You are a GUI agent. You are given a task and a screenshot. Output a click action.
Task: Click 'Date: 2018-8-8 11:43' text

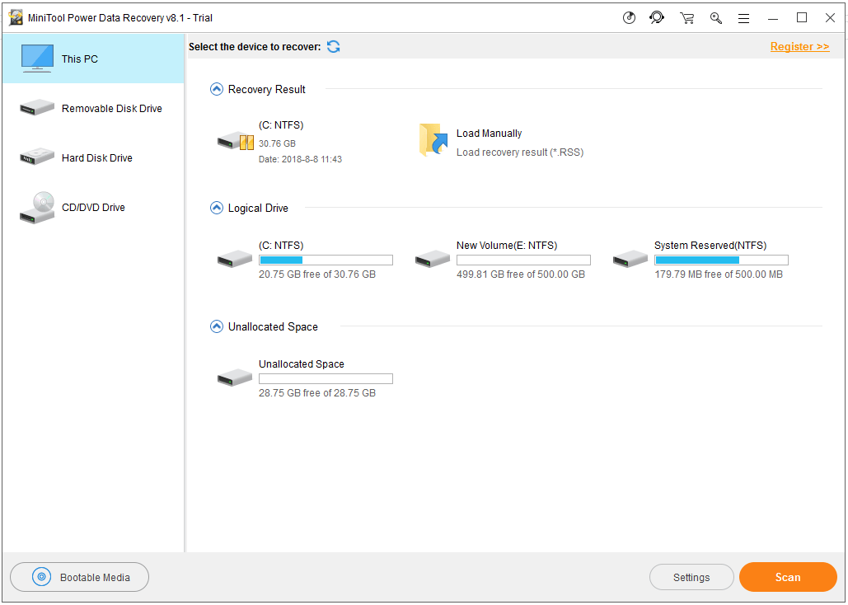click(300, 159)
